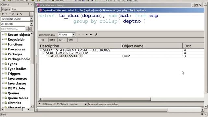Open the Optimizer goal All rows dropdown
This screenshot has width=208, height=117.
pyautogui.click(x=74, y=35)
